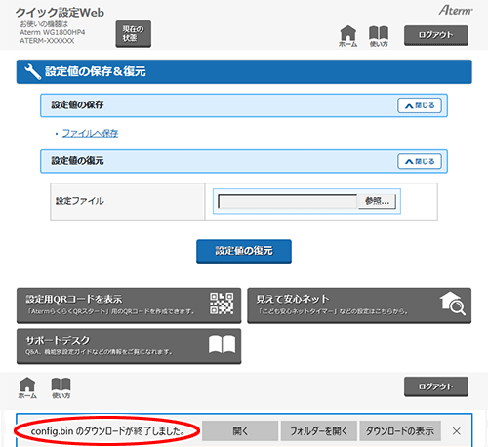Click the blue 設定値の復元 button

244,251
